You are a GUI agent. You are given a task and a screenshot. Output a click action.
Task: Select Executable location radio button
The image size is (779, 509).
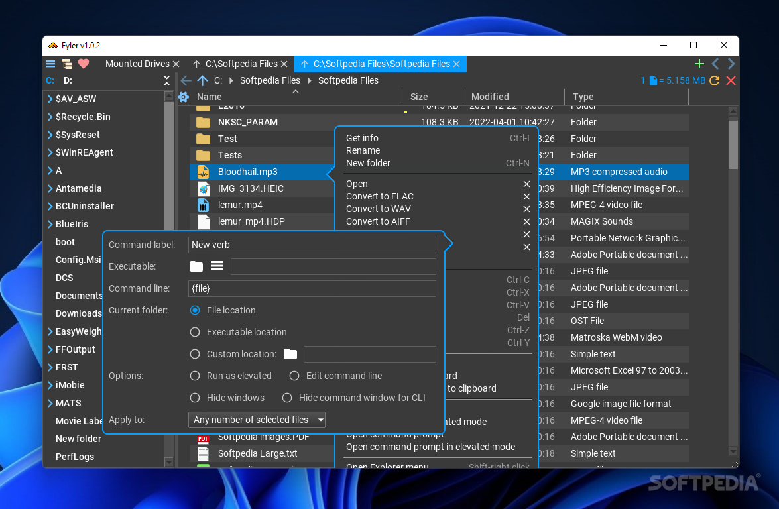[195, 332]
